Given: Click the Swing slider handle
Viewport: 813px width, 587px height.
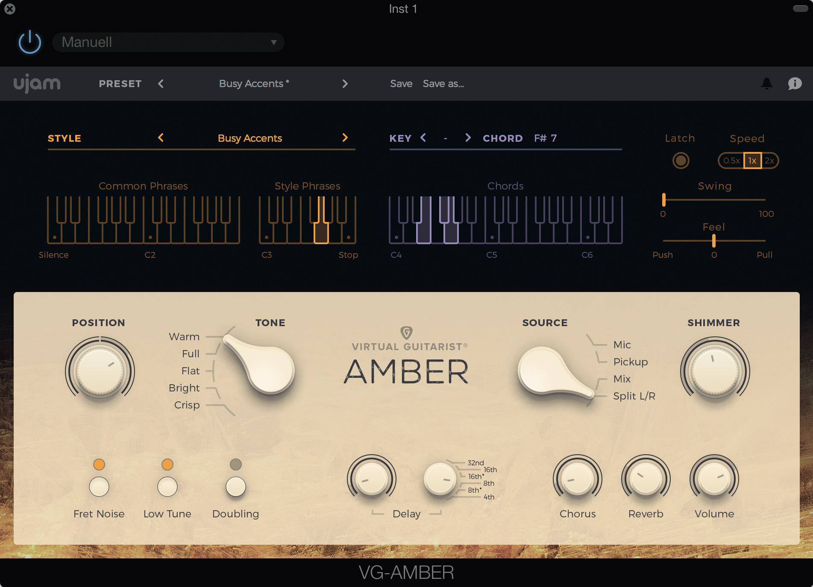Looking at the screenshot, I should [x=663, y=199].
